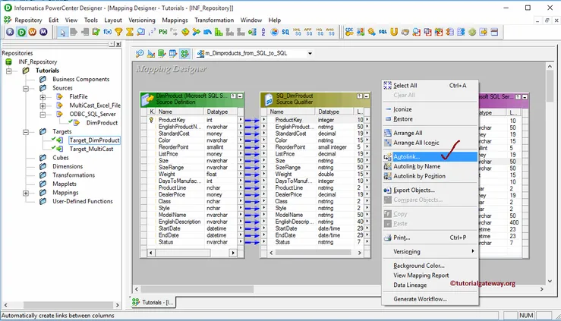The width and height of the screenshot is (561, 321).
Task: Open the Versioning submenu arrow
Action: pyautogui.click(x=473, y=251)
